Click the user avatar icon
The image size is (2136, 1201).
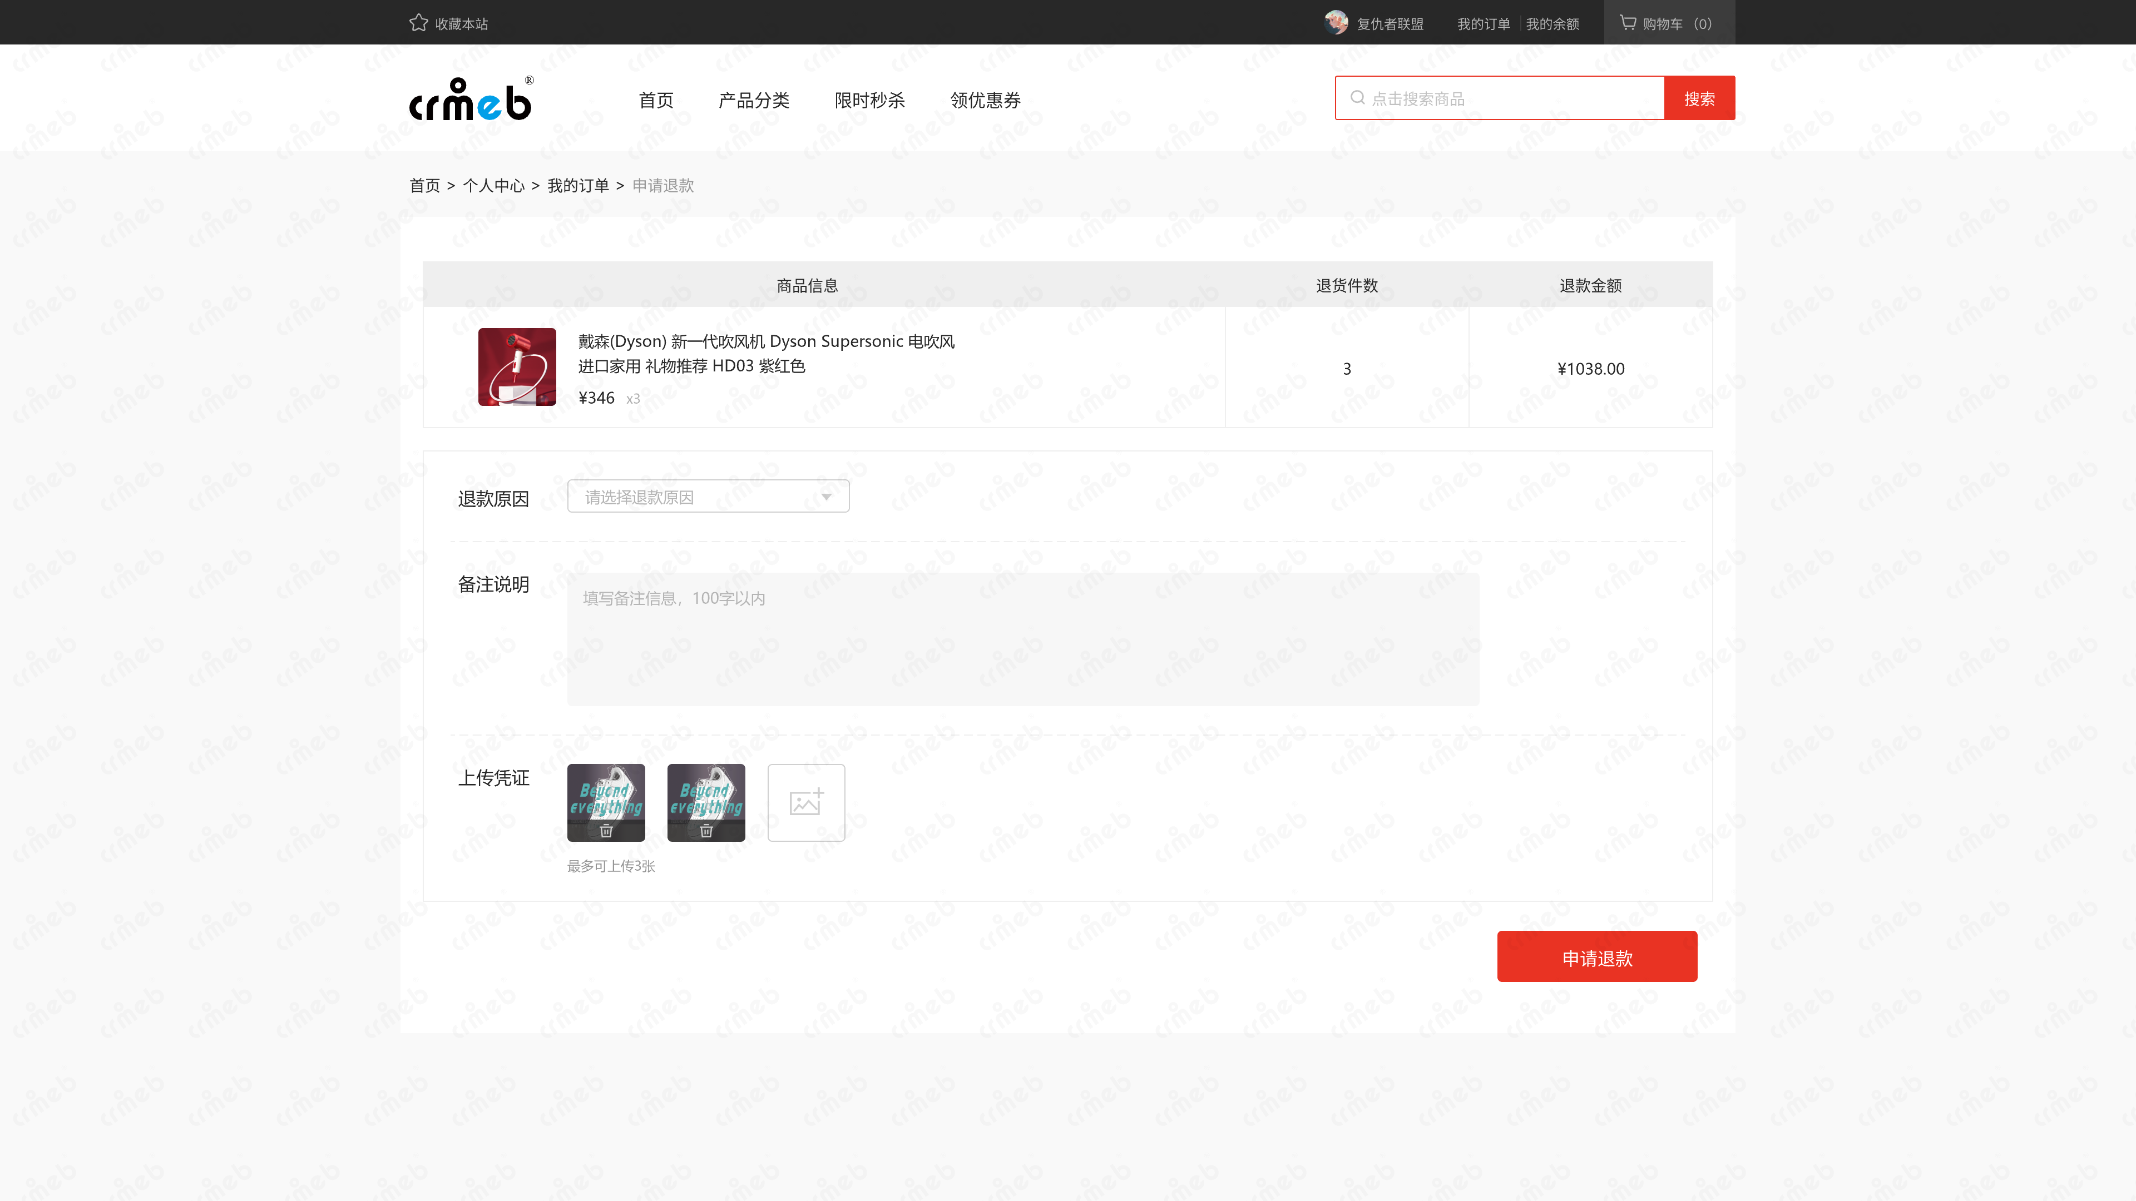point(1336,23)
